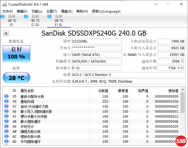Click the 良好 100 % health status button

[x=16, y=53]
